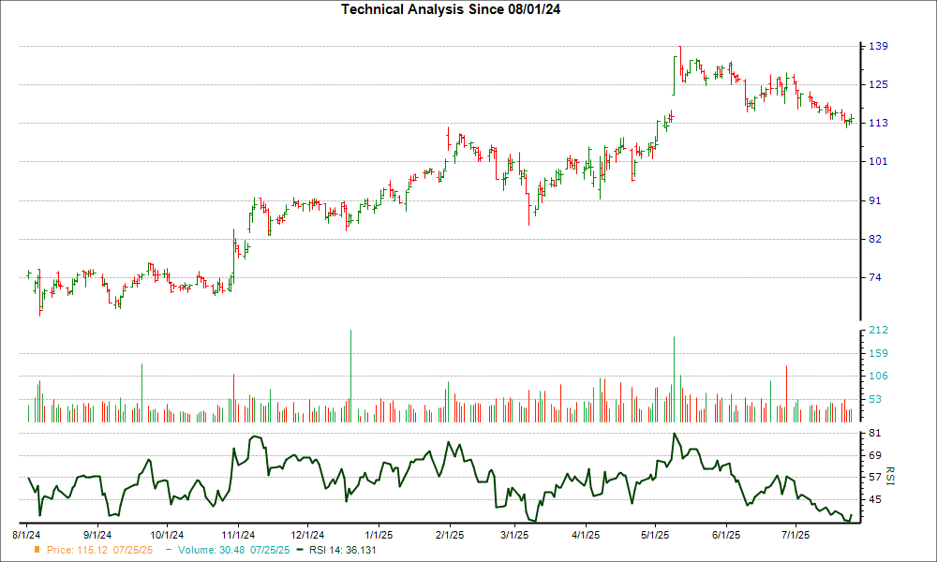Click the 6/1/25 date label
This screenshot has height=562, width=937.
[x=726, y=535]
